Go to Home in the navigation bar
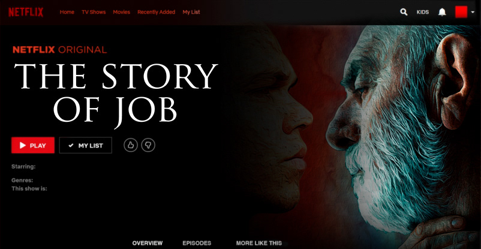 pos(67,12)
